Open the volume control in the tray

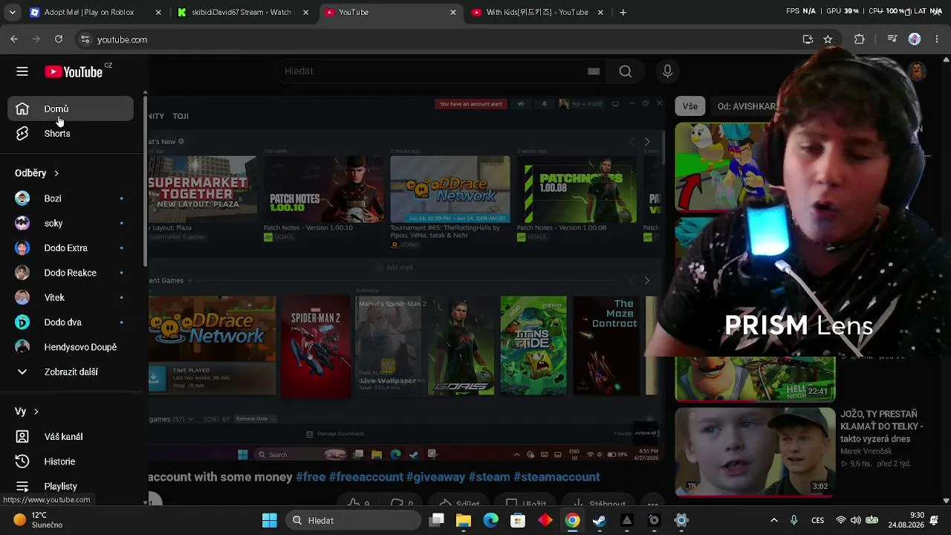coord(856,520)
